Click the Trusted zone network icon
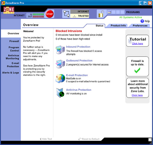The width and height of the screenshot is (153, 145). click(74, 16)
